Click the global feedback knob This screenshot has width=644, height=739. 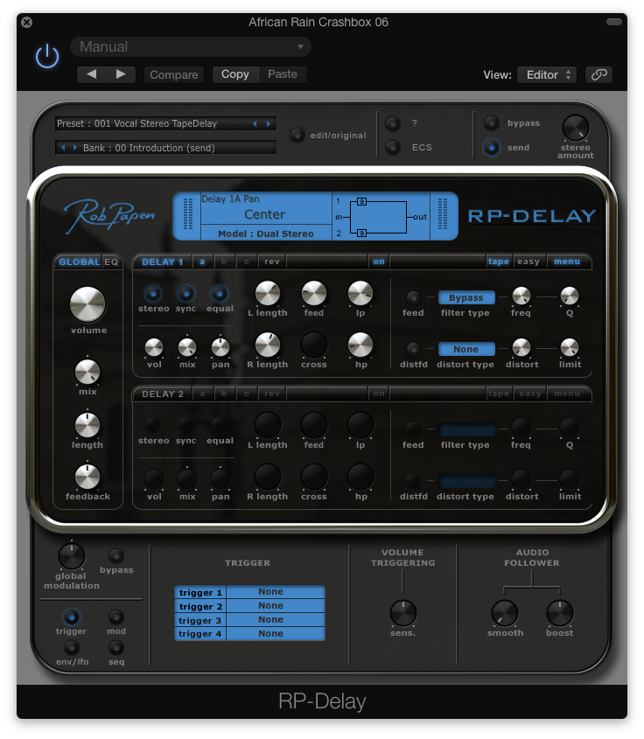87,477
